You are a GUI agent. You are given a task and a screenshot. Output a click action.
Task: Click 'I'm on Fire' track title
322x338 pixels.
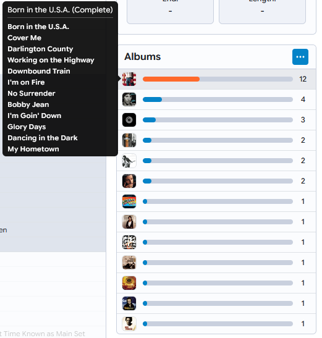pos(26,82)
